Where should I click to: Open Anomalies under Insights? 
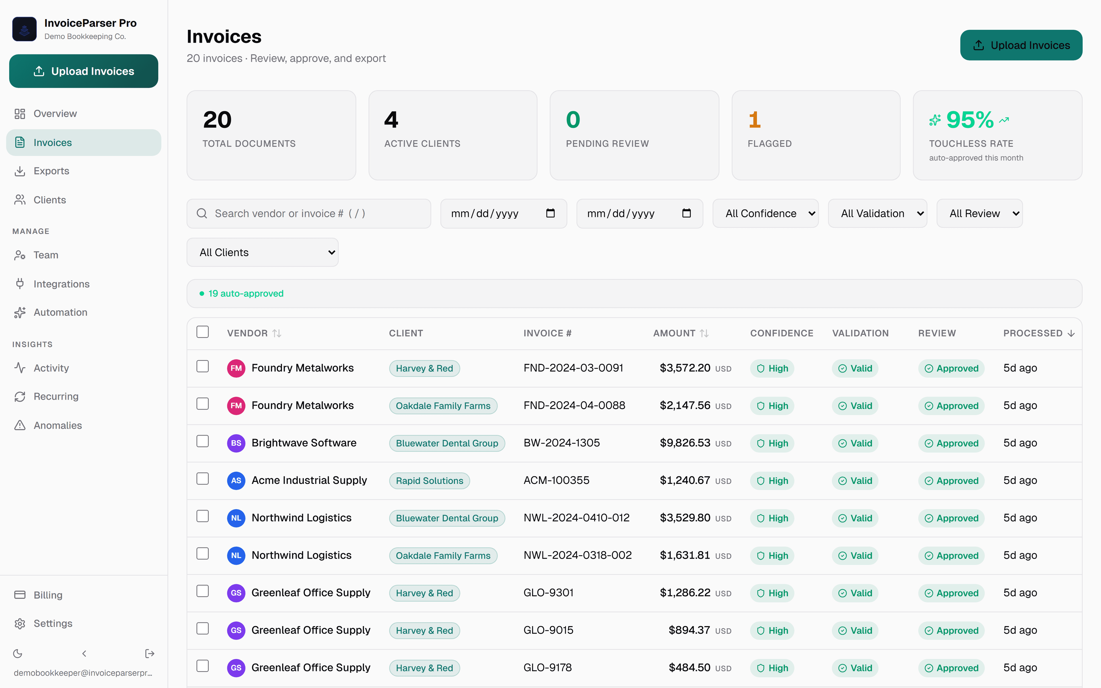[84, 425]
